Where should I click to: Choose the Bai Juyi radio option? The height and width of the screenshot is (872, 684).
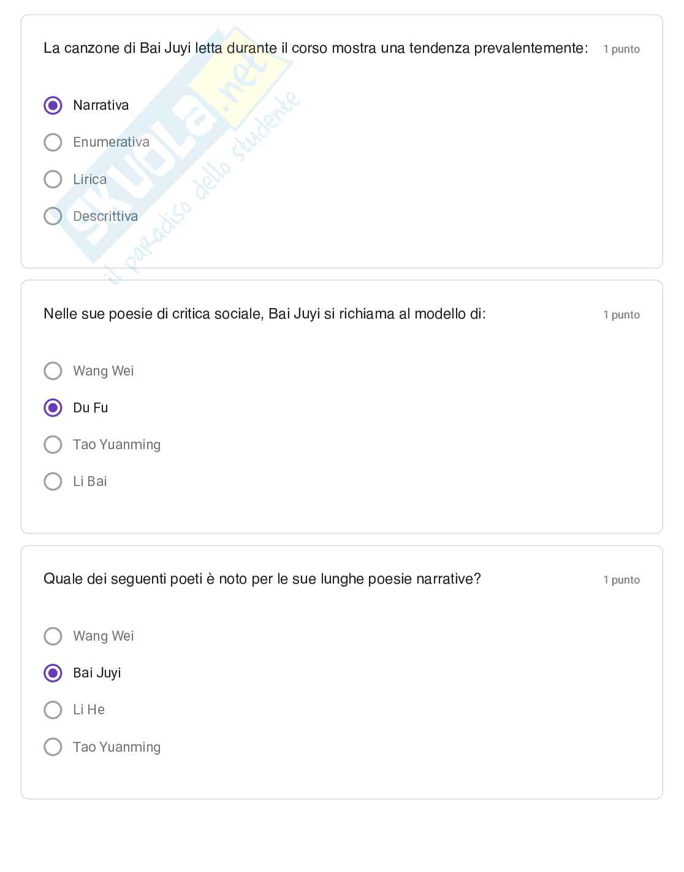pos(53,673)
